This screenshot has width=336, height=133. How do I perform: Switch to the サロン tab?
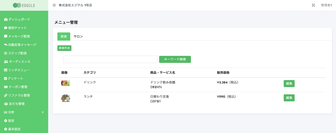(78, 36)
